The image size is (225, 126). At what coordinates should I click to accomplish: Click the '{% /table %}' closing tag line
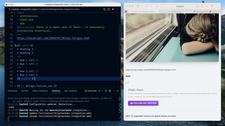click(x=26, y=78)
